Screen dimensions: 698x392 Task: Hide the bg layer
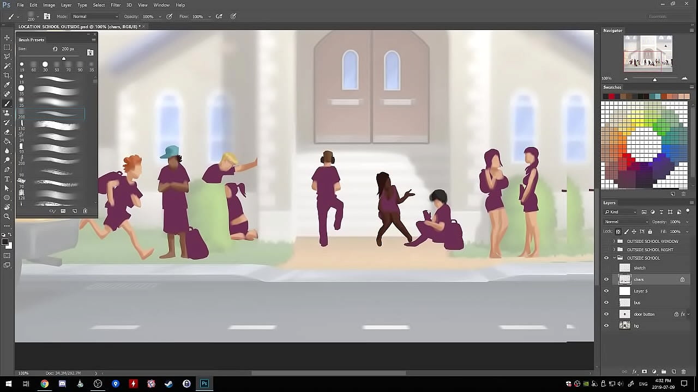[606, 326]
